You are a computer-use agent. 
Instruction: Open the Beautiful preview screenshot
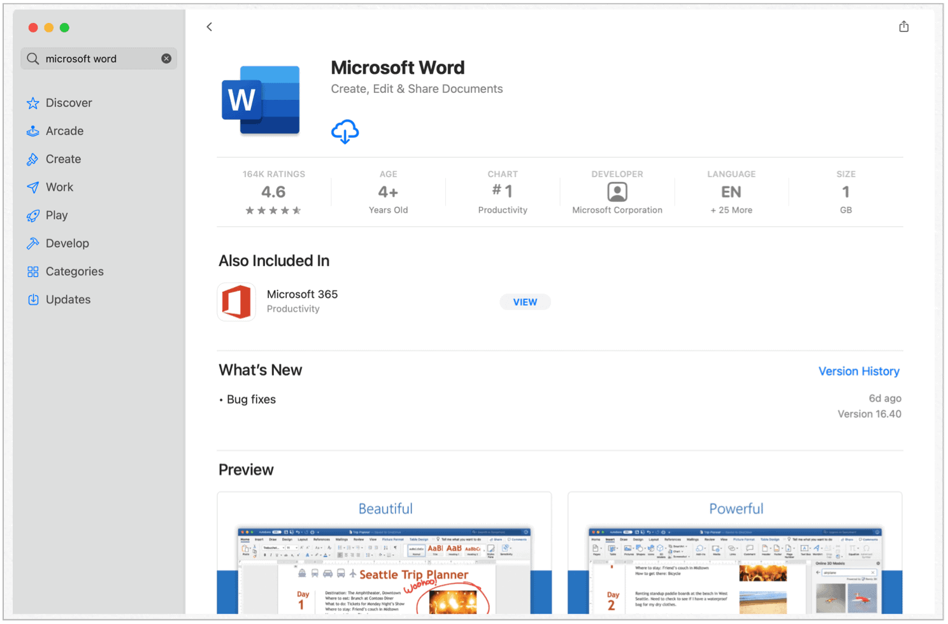tap(384, 554)
